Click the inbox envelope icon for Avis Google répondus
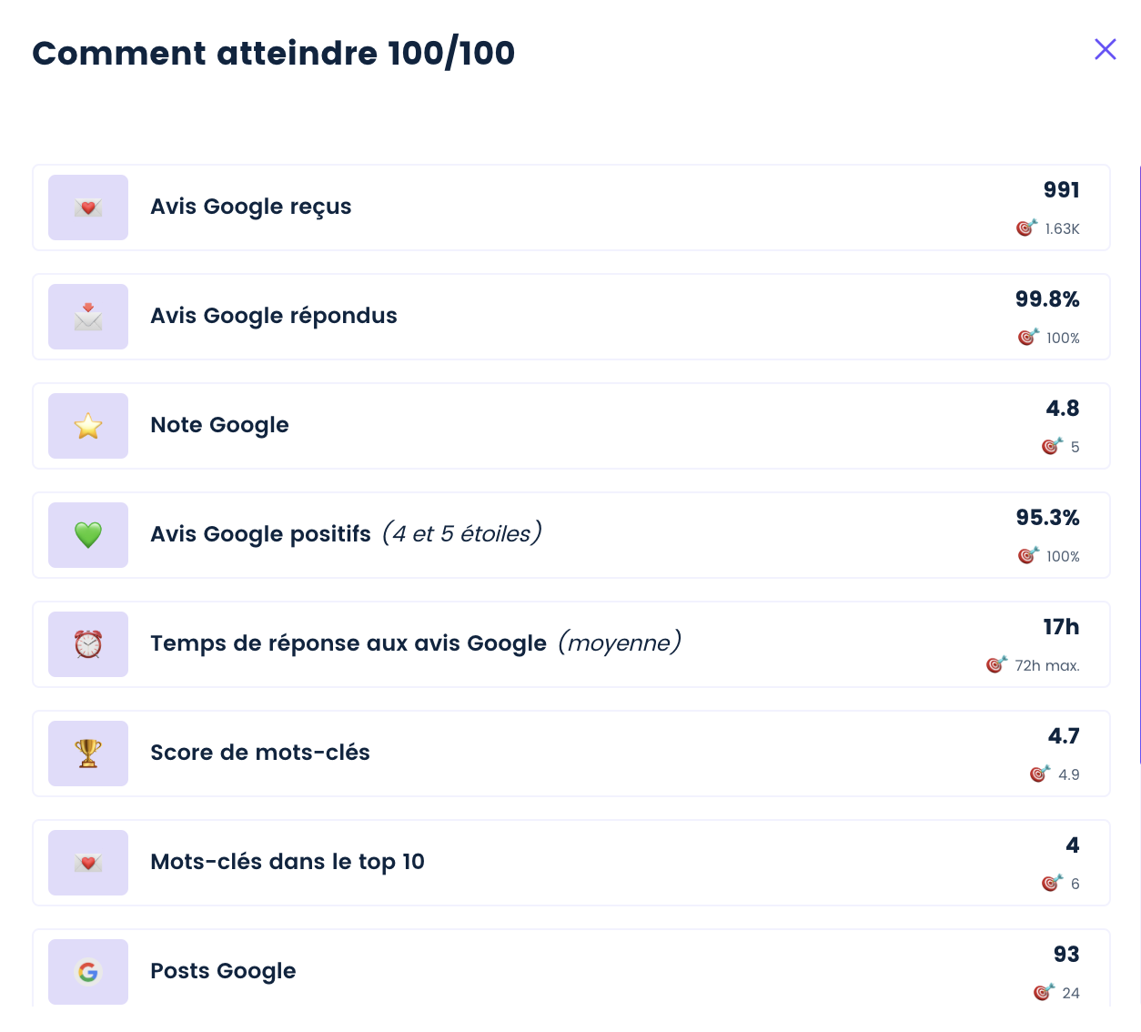Image resolution: width=1141 pixels, height=1032 pixels. 88,317
